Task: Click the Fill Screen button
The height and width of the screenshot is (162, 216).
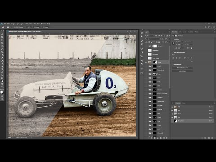Action: click(x=45, y=27)
